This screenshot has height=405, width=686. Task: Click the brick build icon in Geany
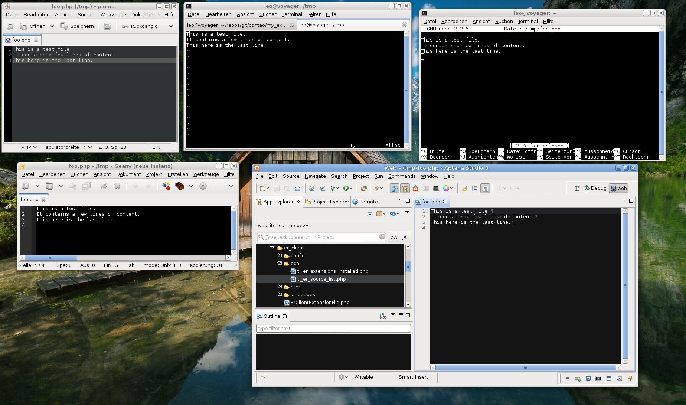pos(180,186)
